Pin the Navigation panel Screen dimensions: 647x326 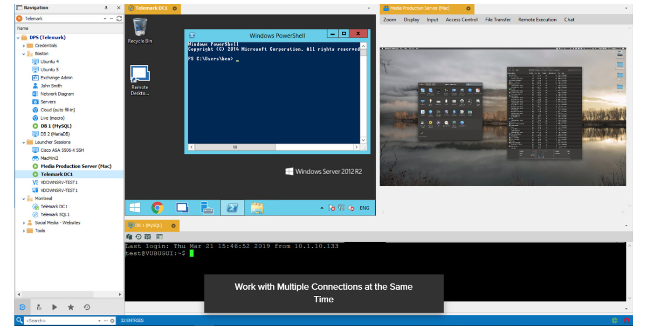[106, 8]
